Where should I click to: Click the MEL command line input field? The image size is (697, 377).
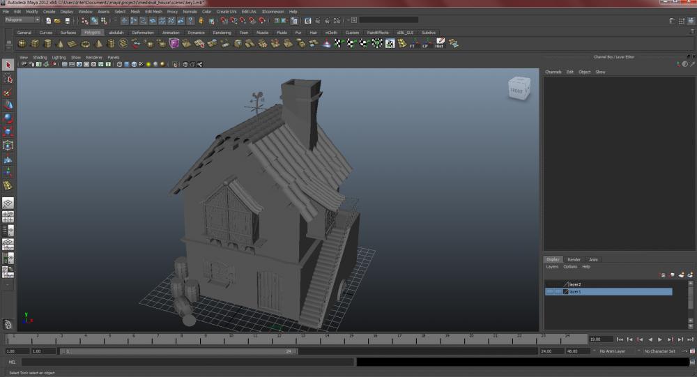(187, 362)
